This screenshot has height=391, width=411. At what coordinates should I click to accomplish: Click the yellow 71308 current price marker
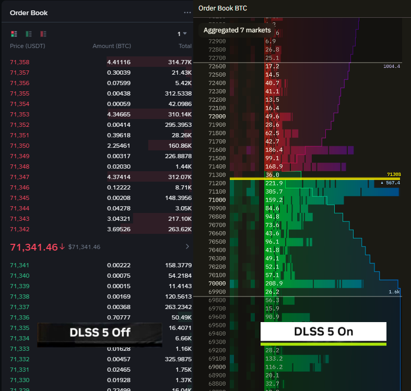click(394, 174)
